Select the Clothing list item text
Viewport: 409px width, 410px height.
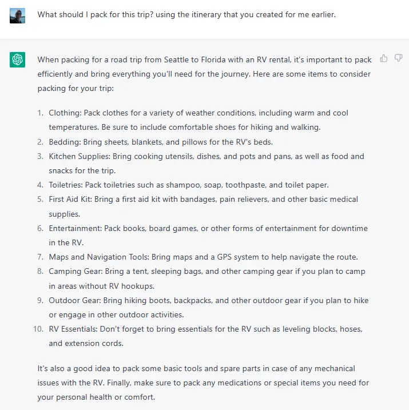pyautogui.click(x=198, y=120)
